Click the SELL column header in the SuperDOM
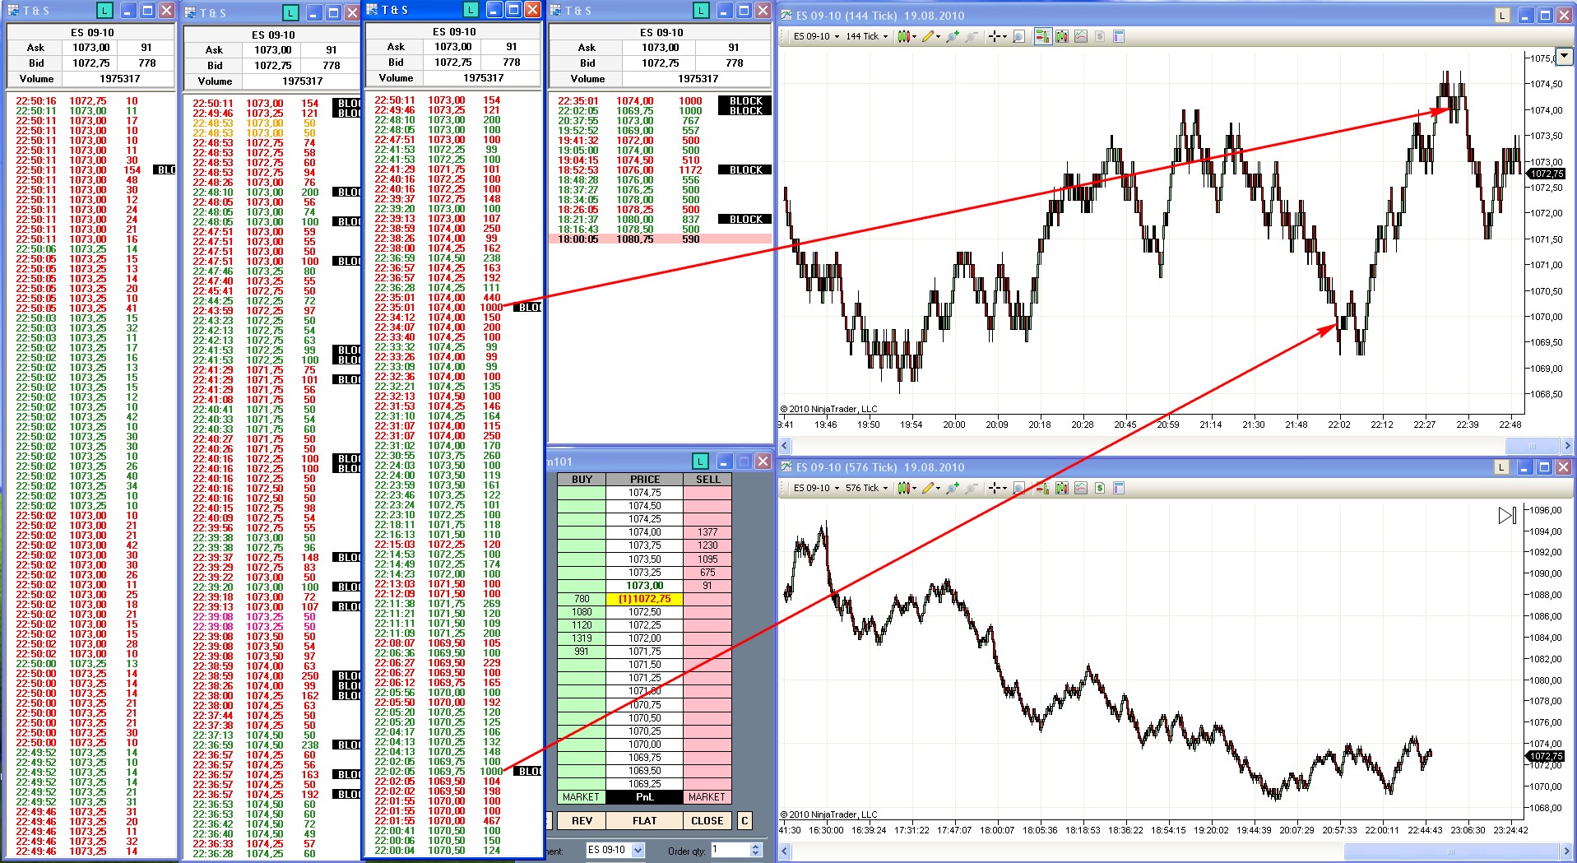 coord(707,479)
